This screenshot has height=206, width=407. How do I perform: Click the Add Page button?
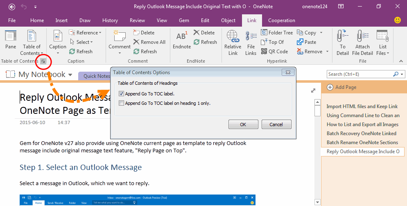[x=341, y=87]
